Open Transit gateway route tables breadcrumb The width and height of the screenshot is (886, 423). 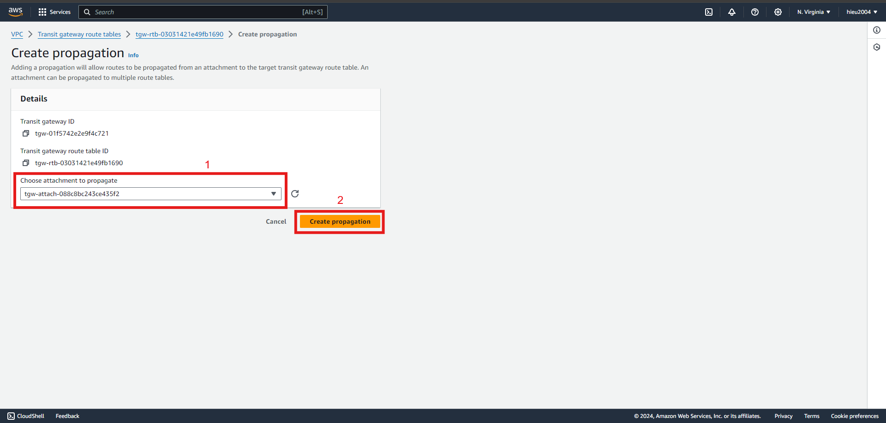point(79,34)
